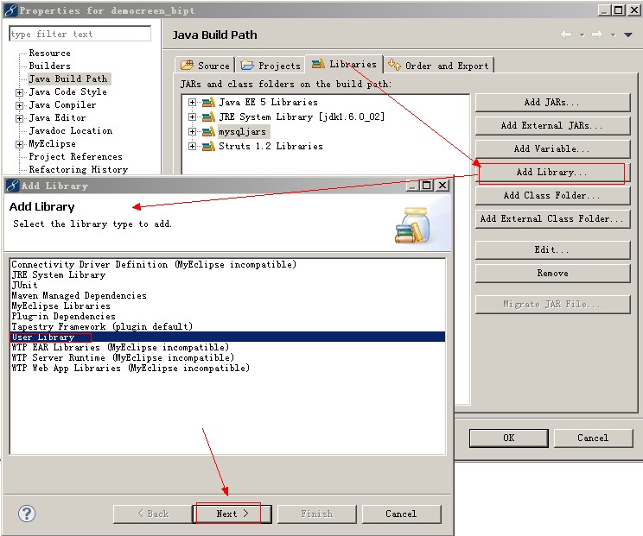Screen dimensions: 643x536
Task: Click Cancel in the Properties window
Action: [x=593, y=438]
